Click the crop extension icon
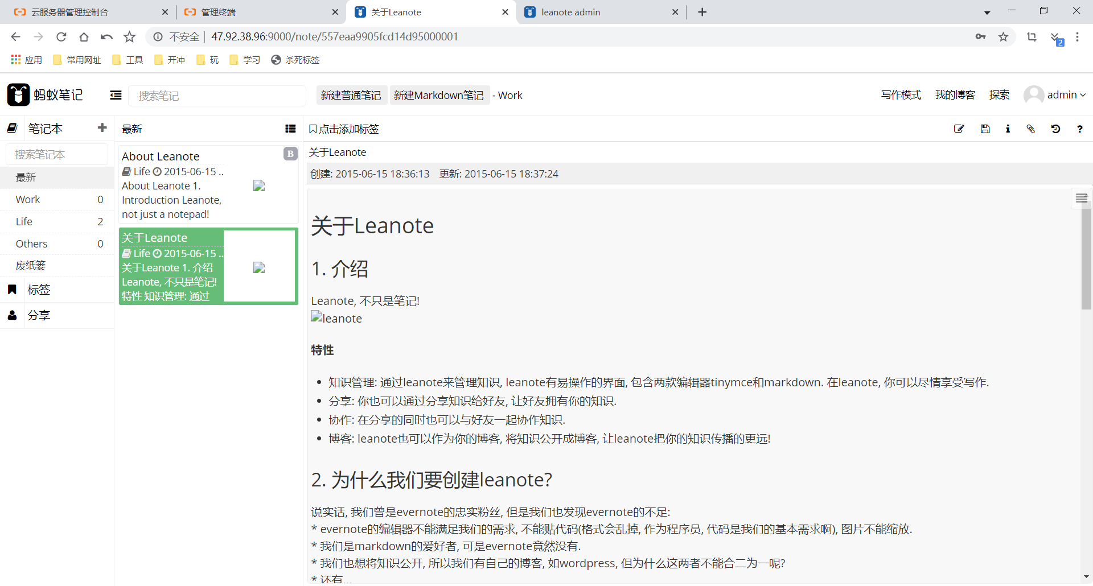1093x586 pixels. pos(1032,37)
